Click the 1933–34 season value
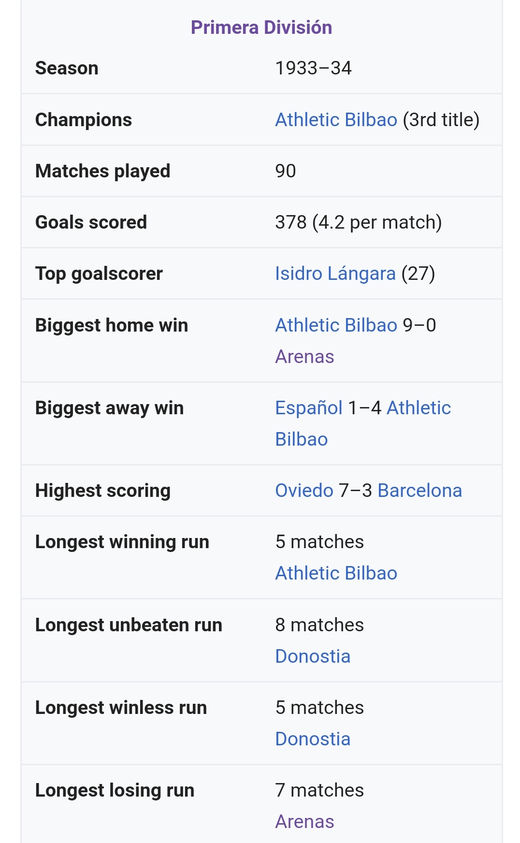The height and width of the screenshot is (843, 520). pos(313,68)
